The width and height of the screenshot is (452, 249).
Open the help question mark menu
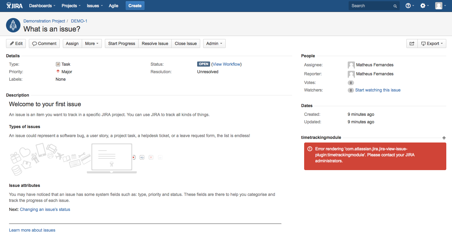[x=410, y=6]
